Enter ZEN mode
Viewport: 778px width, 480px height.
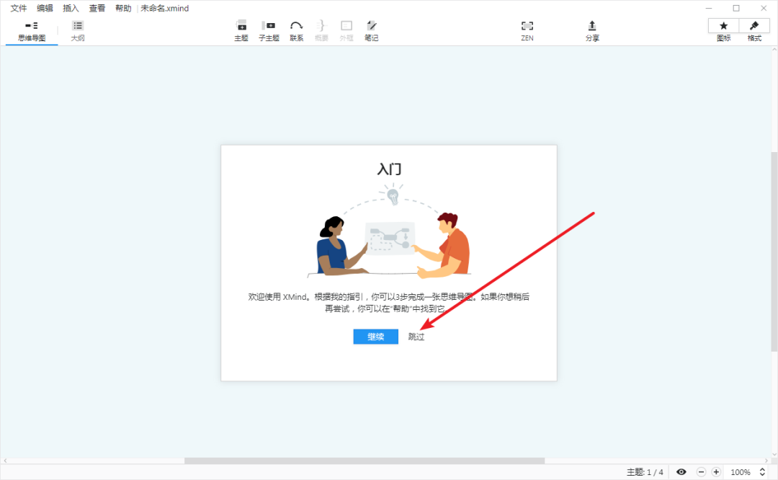(527, 31)
